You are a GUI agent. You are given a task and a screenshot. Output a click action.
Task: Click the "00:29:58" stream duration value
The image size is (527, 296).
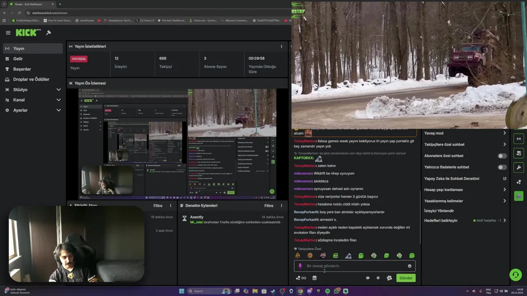tap(257, 58)
